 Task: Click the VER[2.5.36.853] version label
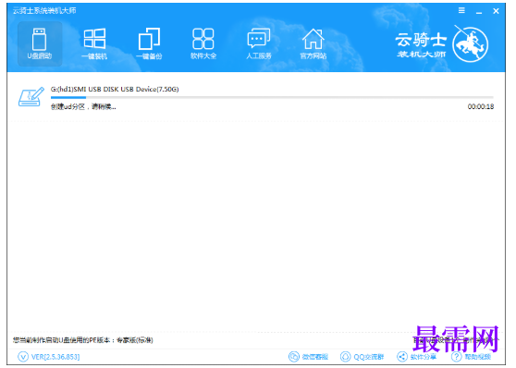point(55,357)
